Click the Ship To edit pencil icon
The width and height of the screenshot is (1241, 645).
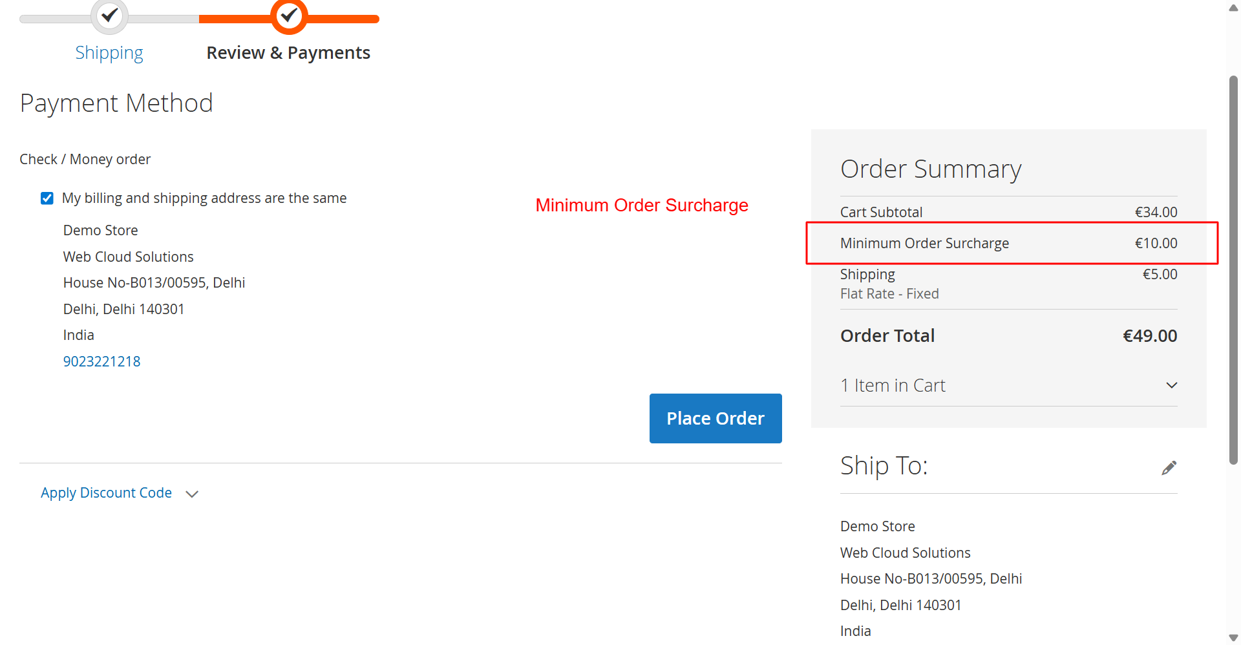tap(1169, 467)
